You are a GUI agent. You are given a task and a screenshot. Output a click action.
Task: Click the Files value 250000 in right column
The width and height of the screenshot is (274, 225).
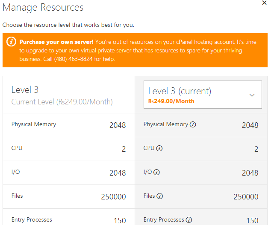pos(246,197)
